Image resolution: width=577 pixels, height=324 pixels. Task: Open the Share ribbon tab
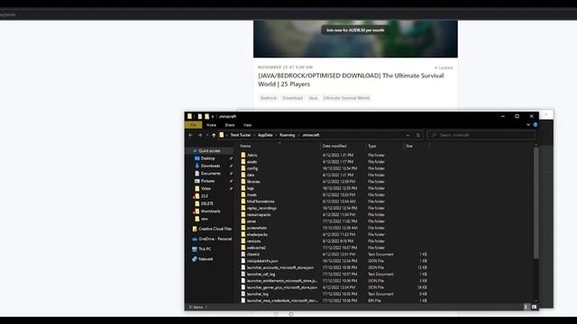click(230, 125)
